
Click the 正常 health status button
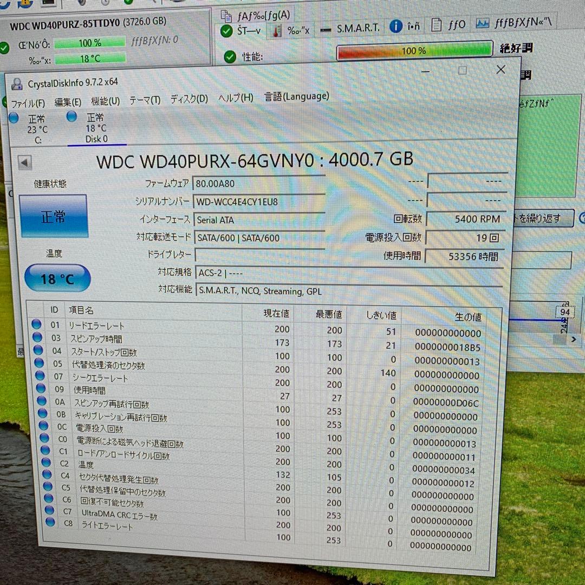[53, 216]
